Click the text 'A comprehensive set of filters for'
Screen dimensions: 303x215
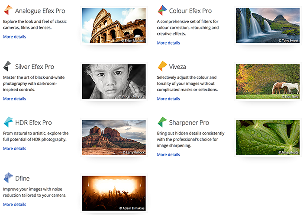[187, 22]
